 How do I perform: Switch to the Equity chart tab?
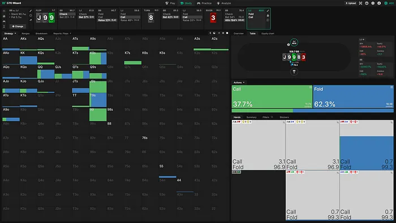[268, 33]
